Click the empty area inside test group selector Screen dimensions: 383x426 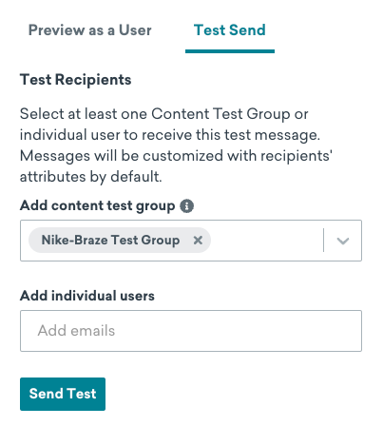[266, 241]
